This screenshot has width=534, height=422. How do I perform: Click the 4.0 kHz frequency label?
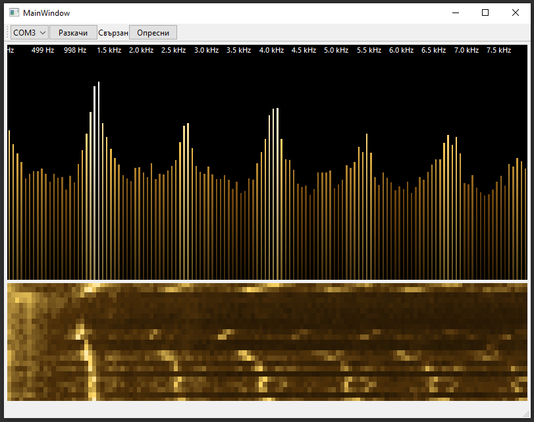[271, 50]
